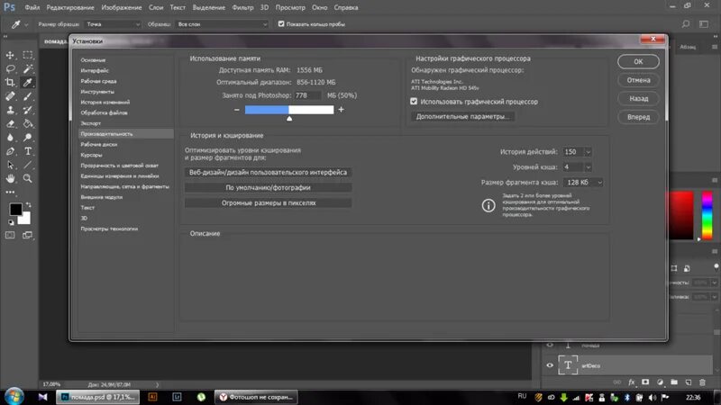Open sample dropdown showing Все слои
Screen dimensions: 721x405
tap(222, 24)
